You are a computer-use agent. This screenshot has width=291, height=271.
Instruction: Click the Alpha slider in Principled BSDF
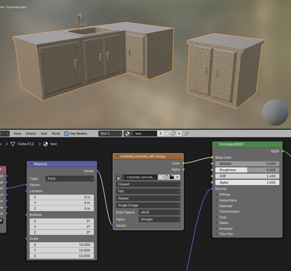click(247, 182)
